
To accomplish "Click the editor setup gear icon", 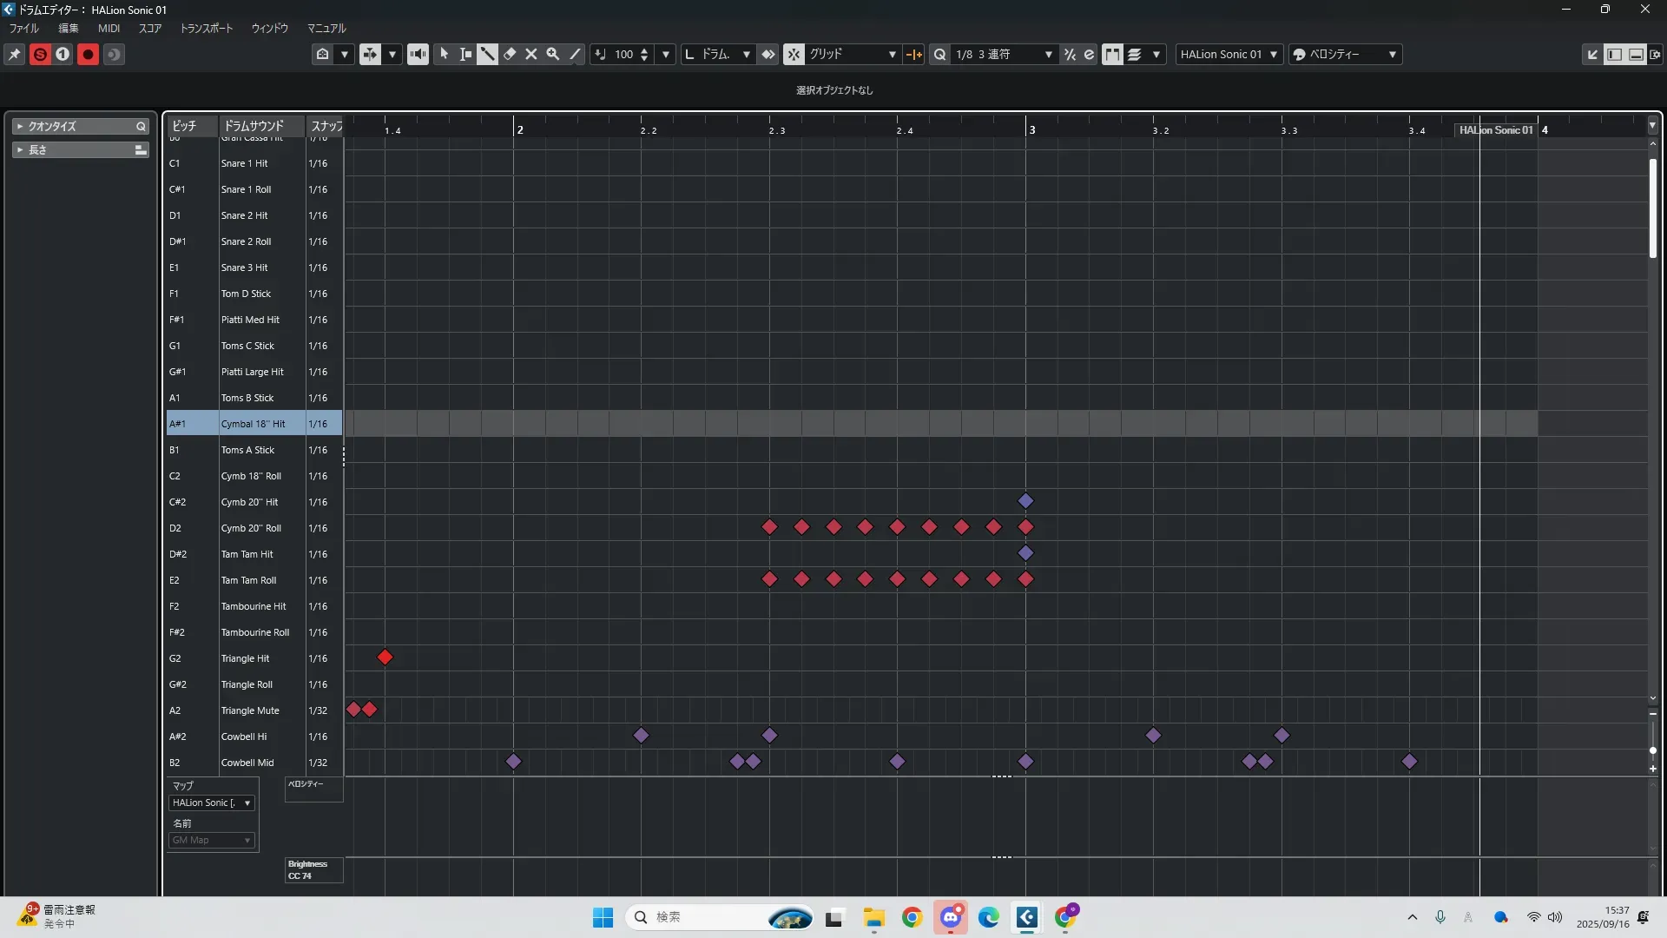I will (x=1655, y=55).
